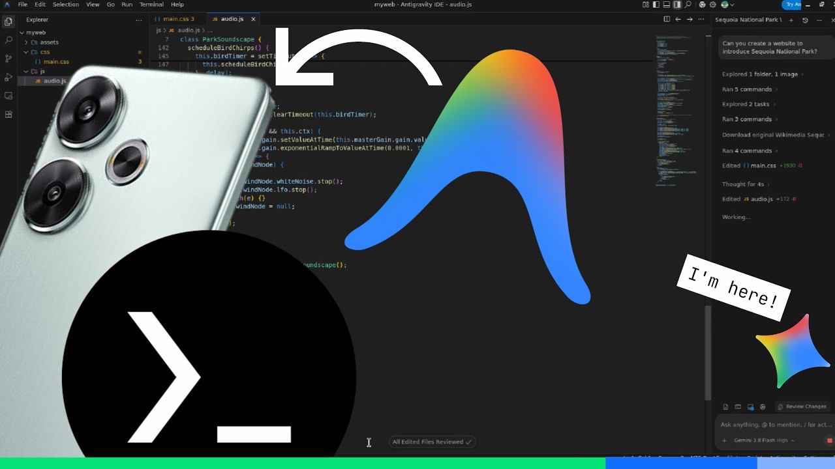Open the Edit menu

pos(40,5)
